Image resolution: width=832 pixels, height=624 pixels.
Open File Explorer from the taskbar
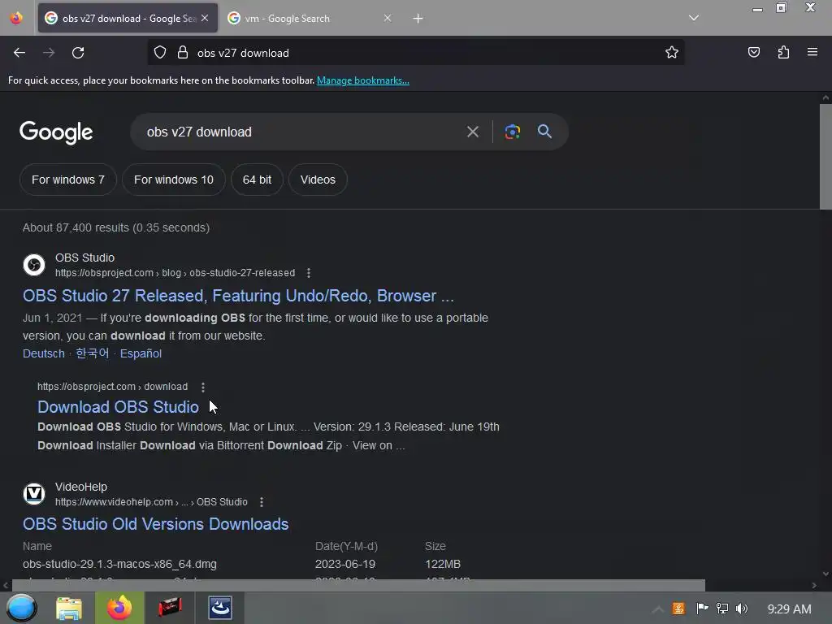click(69, 608)
